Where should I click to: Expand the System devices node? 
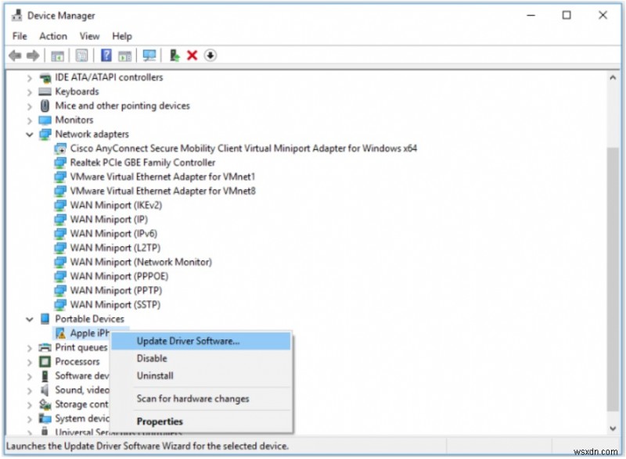pos(29,419)
